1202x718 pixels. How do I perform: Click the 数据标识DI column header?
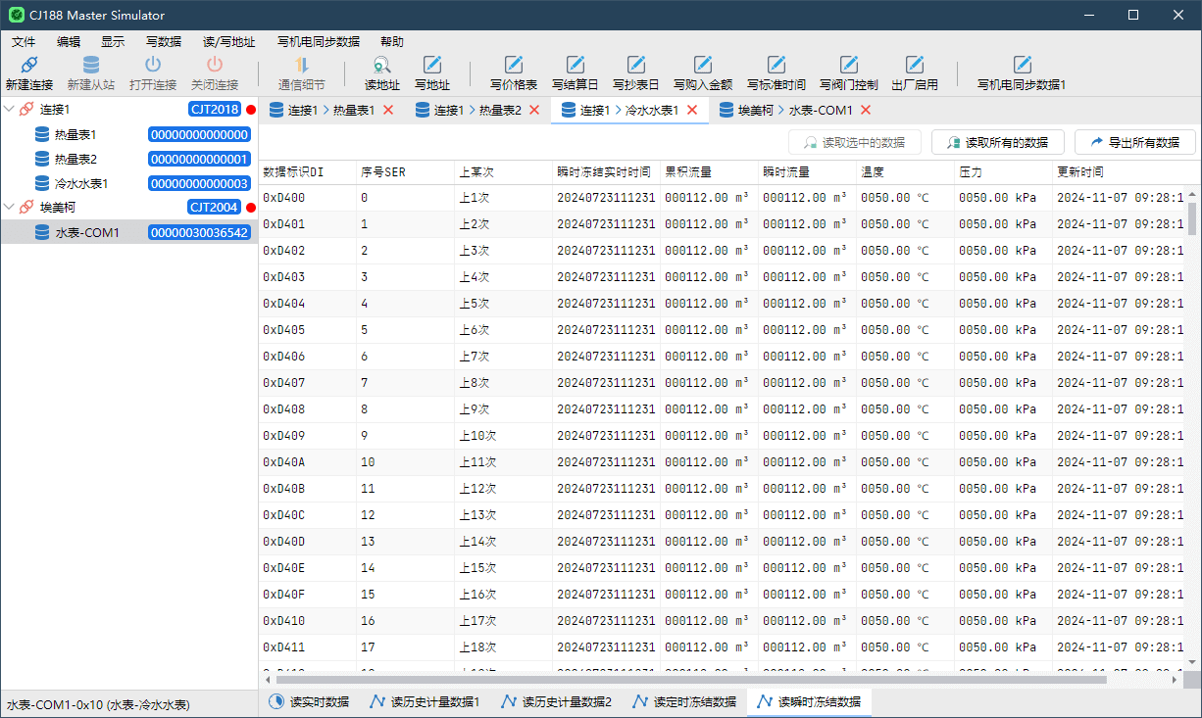308,171
